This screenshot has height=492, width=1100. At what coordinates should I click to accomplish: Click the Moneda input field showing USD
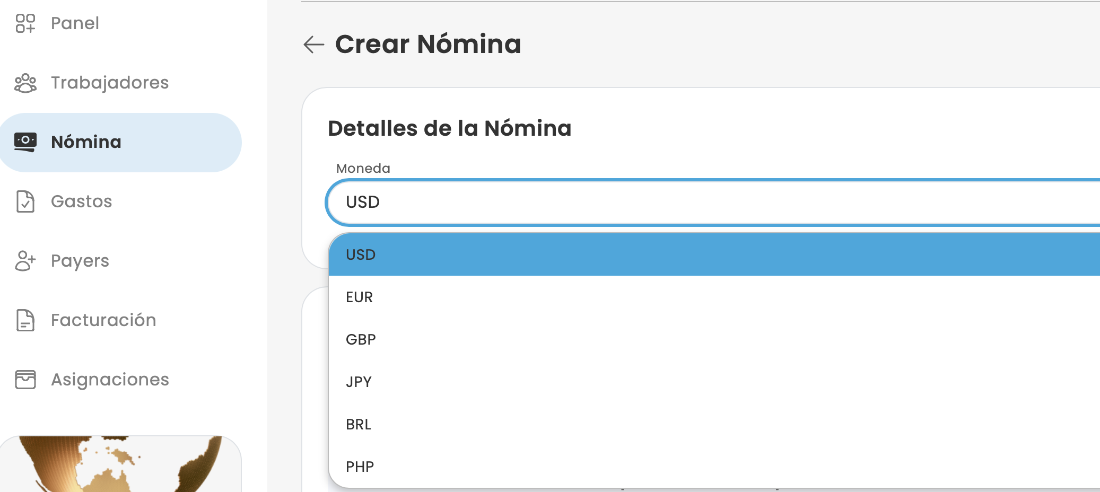(x=689, y=202)
